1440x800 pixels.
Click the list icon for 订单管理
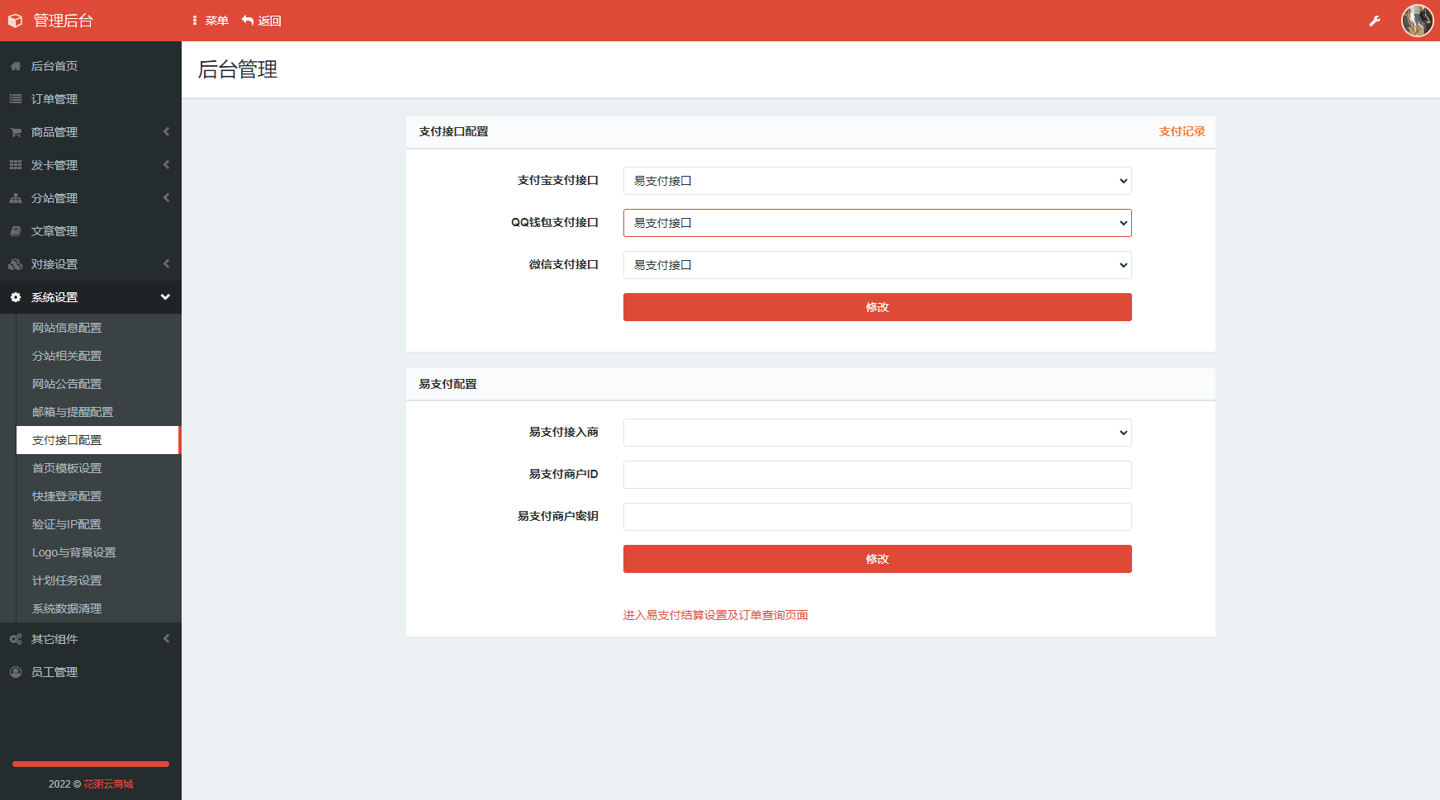point(16,99)
